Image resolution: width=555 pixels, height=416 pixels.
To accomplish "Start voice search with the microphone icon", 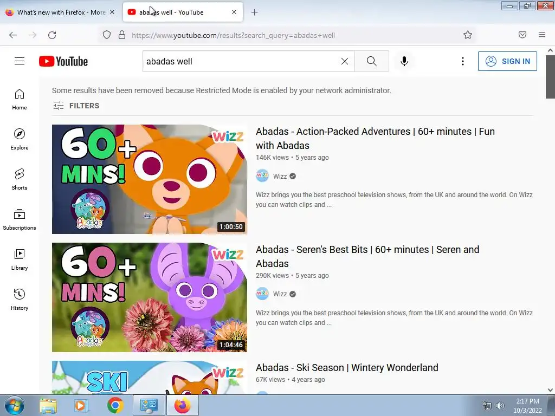I will point(404,61).
